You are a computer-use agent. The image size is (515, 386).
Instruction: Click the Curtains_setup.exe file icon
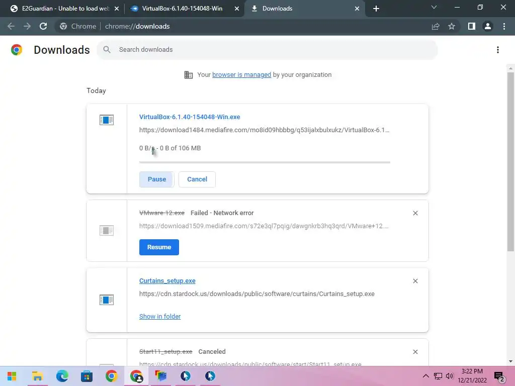click(107, 300)
